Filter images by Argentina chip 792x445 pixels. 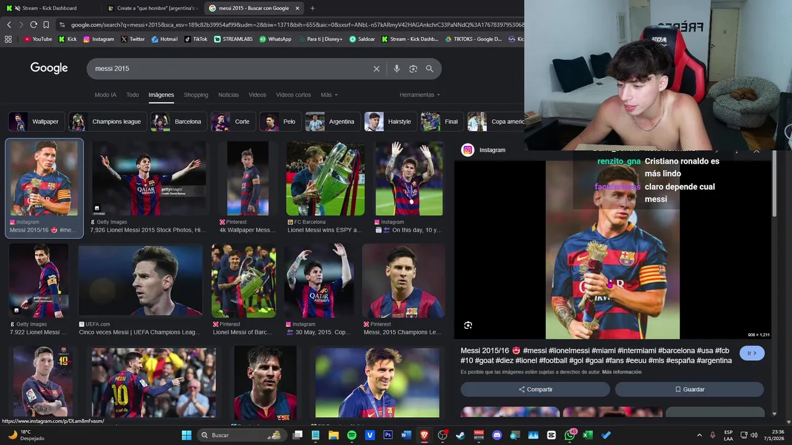pyautogui.click(x=332, y=122)
